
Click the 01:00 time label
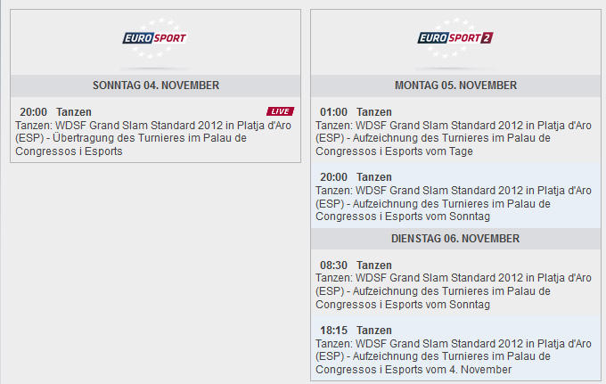click(334, 112)
